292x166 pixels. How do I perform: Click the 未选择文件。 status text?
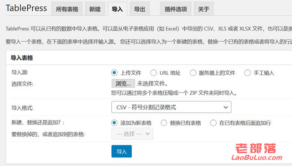click(153, 84)
